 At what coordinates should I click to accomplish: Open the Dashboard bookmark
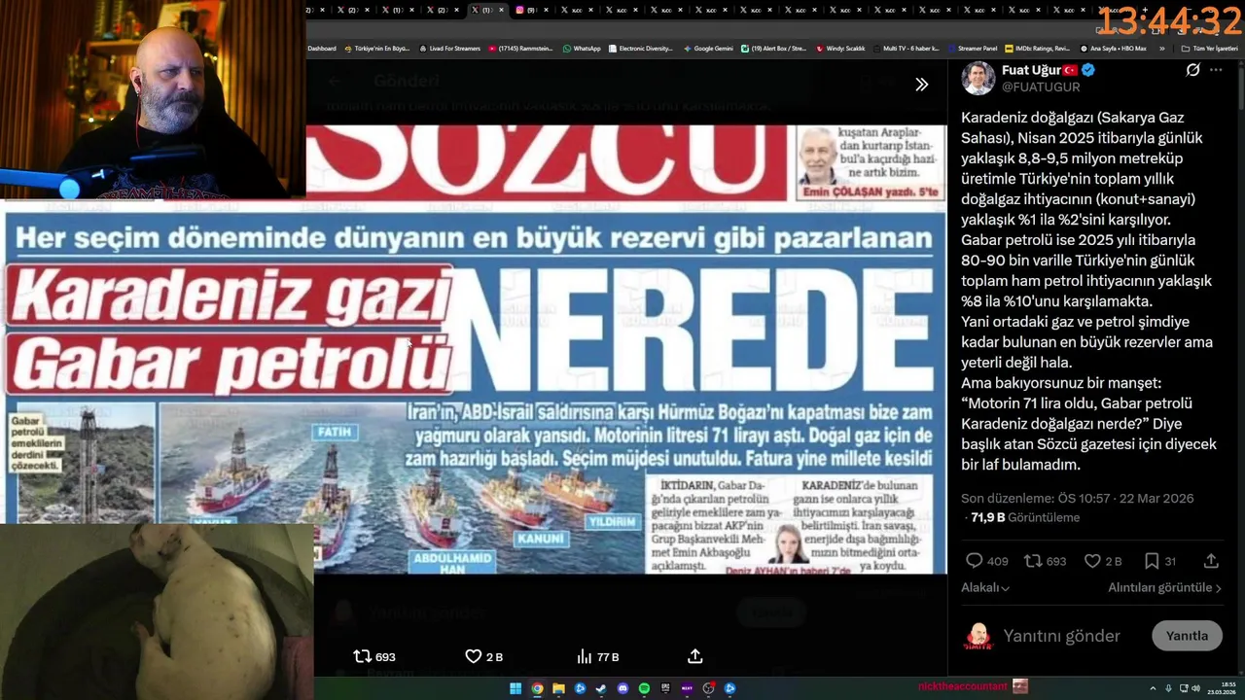(x=322, y=48)
